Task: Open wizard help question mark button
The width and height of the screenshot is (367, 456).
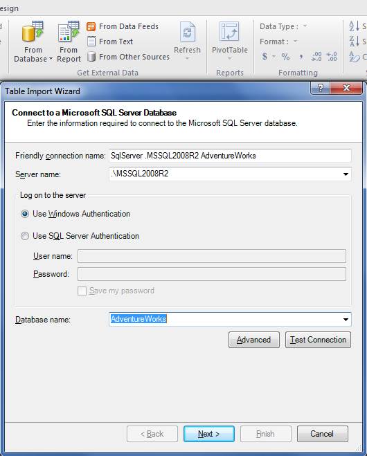Action: tap(320, 88)
